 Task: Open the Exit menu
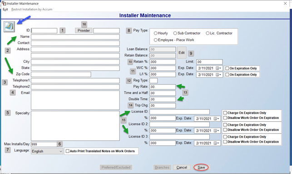(x=5, y=10)
